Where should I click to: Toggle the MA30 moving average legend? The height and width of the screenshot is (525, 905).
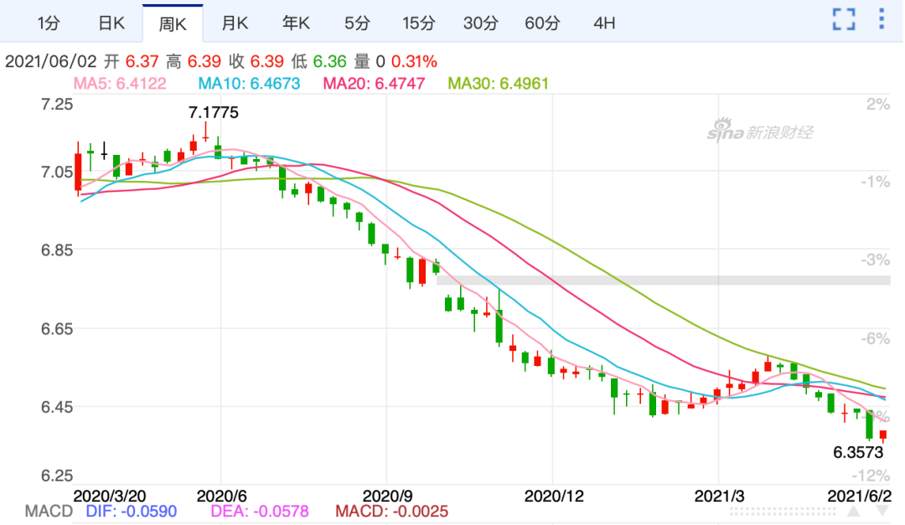pyautogui.click(x=499, y=83)
